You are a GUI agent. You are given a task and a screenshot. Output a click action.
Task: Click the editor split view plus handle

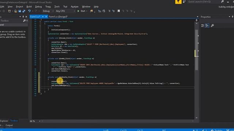pos(197,20)
